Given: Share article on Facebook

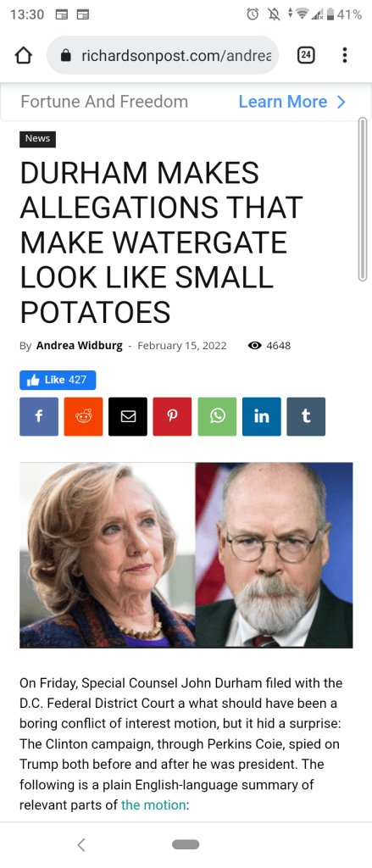Looking at the screenshot, I should click(39, 416).
